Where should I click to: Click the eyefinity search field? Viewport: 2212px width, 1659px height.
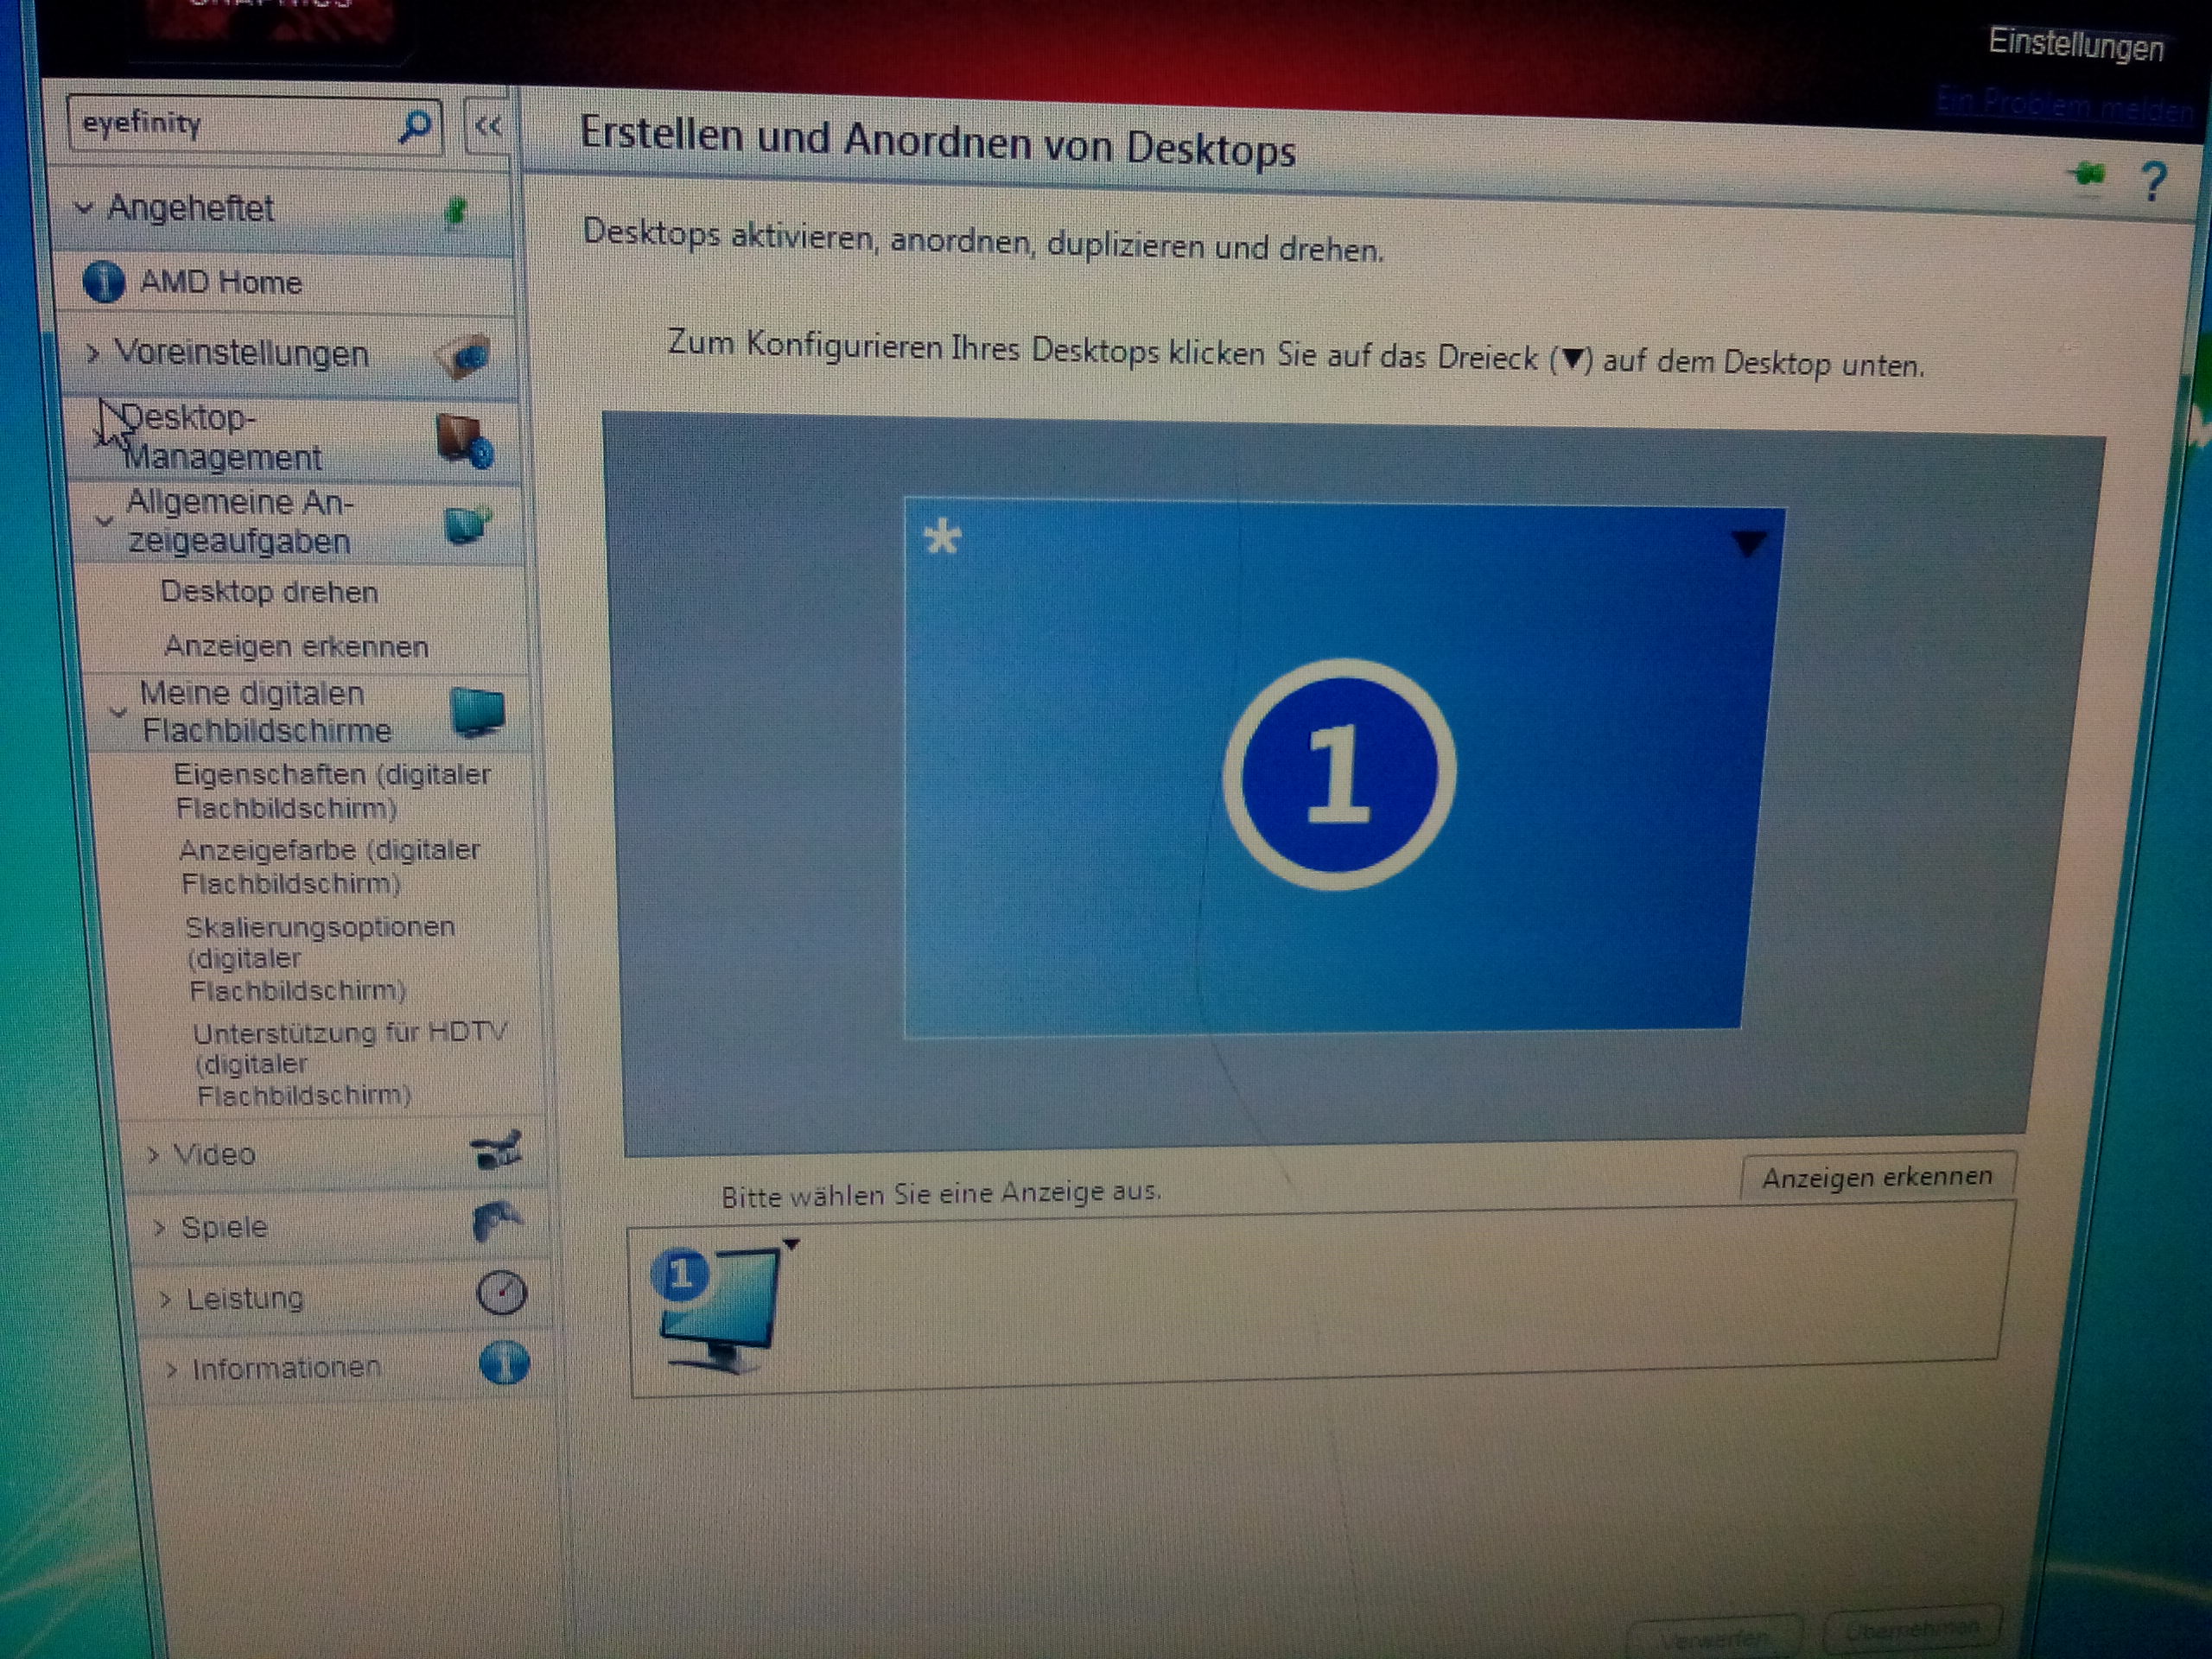(230, 125)
